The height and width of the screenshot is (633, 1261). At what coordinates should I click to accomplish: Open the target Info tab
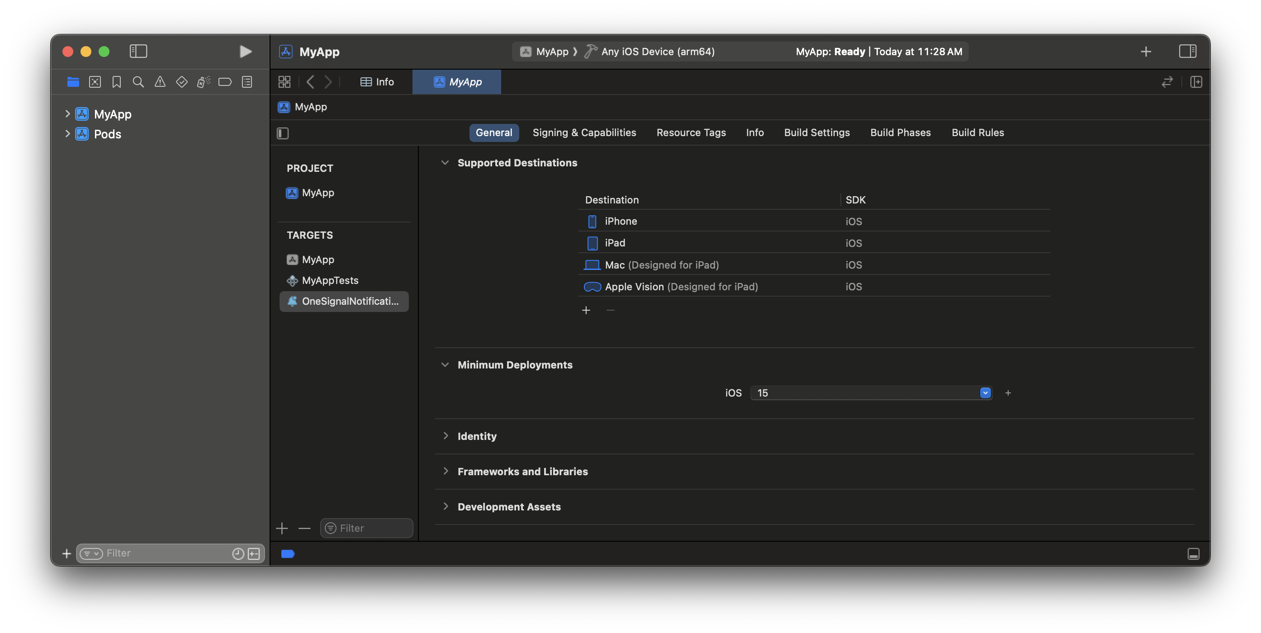[x=755, y=132]
